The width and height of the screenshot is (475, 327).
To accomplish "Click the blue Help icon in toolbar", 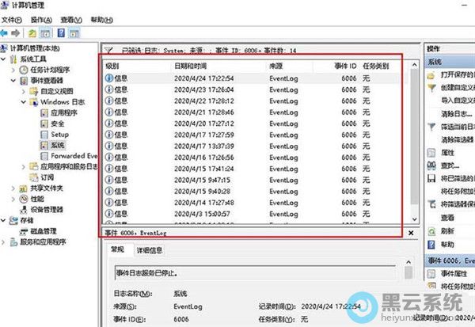I will pyautogui.click(x=61, y=33).
